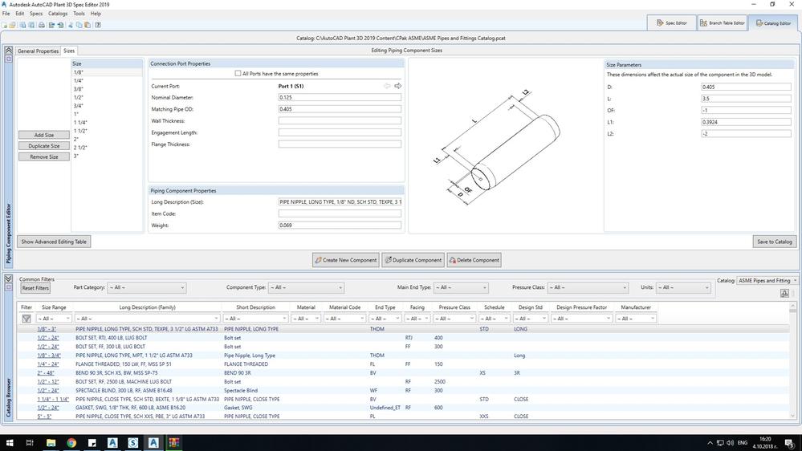This screenshot has width=802, height=451.
Task: Click the '5" - 5"' size range link
Action: 44,416
